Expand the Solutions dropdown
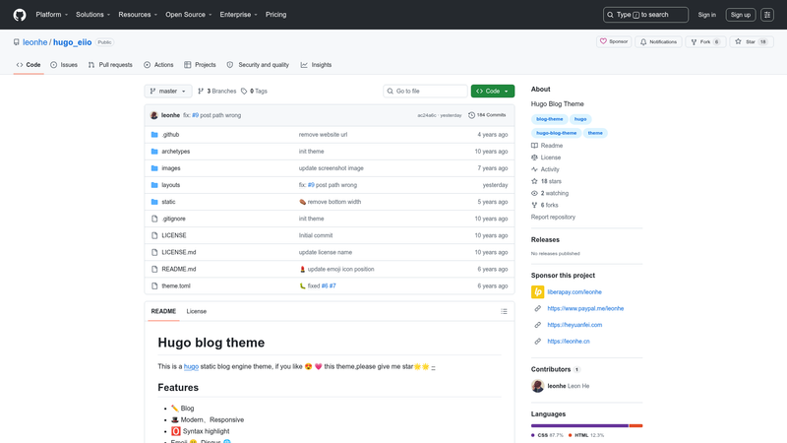Screen dimensions: 787x443 [92, 15]
